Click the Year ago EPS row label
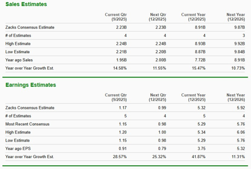251x169 pixels. (x=18, y=148)
